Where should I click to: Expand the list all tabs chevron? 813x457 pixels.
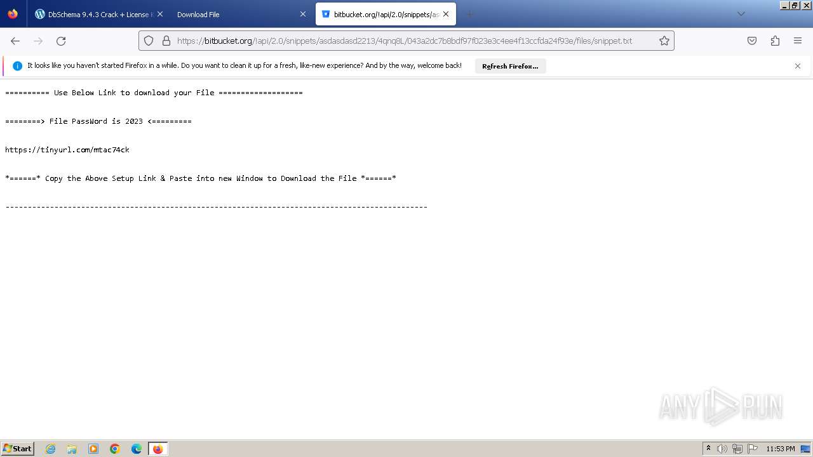[741, 14]
